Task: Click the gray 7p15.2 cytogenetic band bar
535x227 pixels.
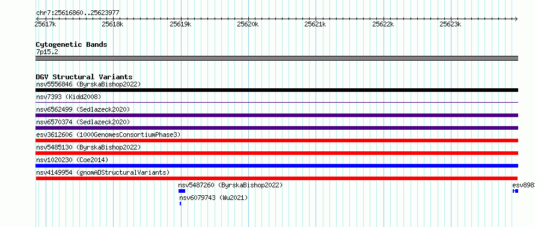Action: (277, 58)
